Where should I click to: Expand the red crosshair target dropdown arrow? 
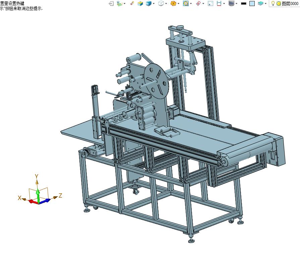203,3
